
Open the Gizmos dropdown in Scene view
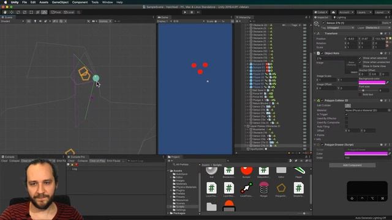[x=105, y=21]
